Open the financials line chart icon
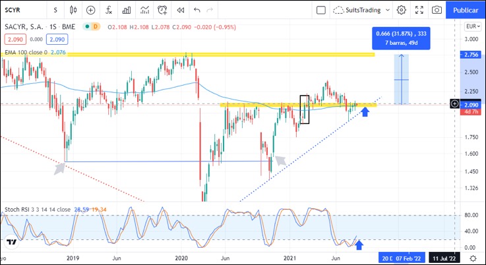The width and height of the screenshot is (486, 265). (144, 10)
